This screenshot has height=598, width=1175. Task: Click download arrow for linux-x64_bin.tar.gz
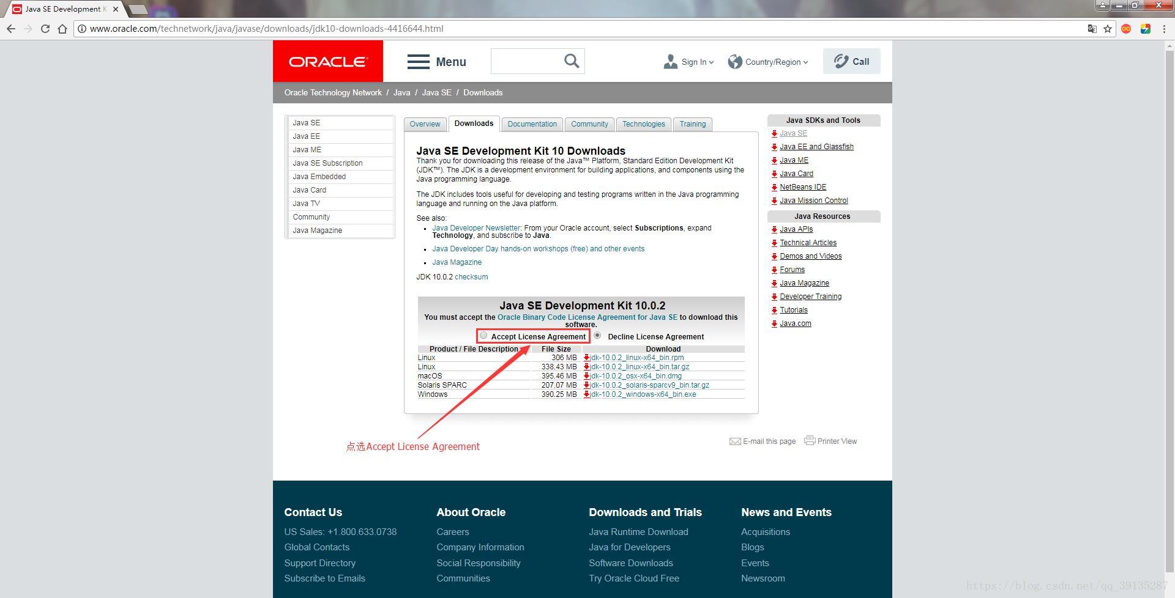[586, 367]
